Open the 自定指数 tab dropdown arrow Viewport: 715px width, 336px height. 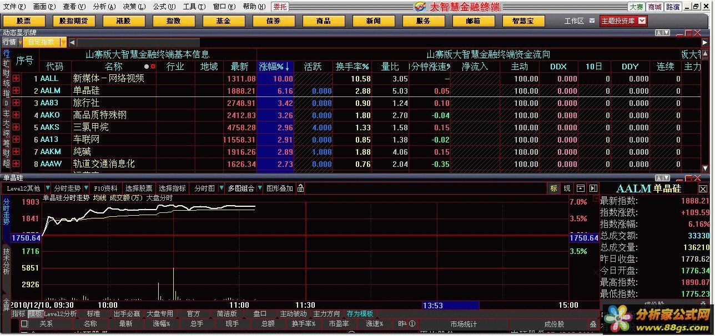pyautogui.click(x=63, y=42)
